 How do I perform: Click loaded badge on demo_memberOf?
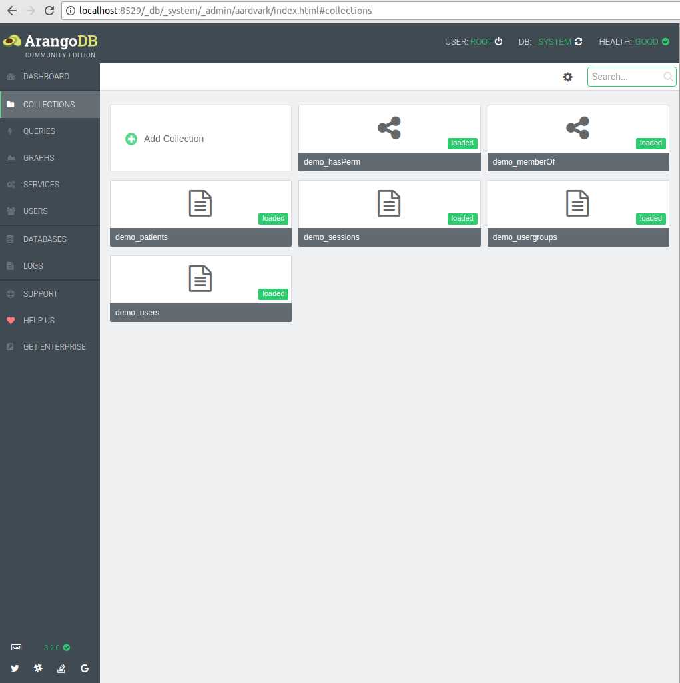651,143
